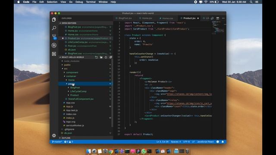Image resolution: width=276 pixels, height=155 pixels.
Task: Click the Refresh Explorer icon
Action: pos(106,57)
